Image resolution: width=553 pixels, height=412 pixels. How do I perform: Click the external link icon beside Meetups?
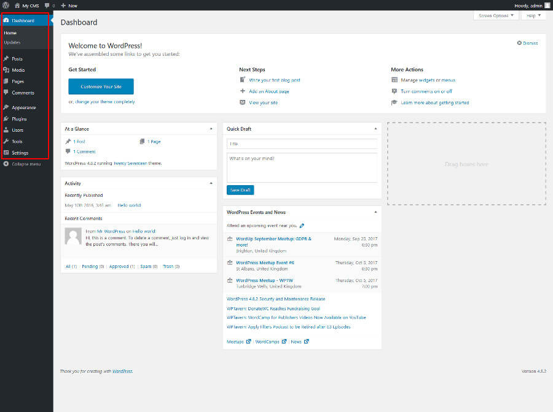coord(248,341)
